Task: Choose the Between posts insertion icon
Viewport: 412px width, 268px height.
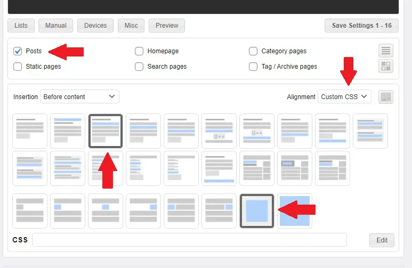Action: 68,168
